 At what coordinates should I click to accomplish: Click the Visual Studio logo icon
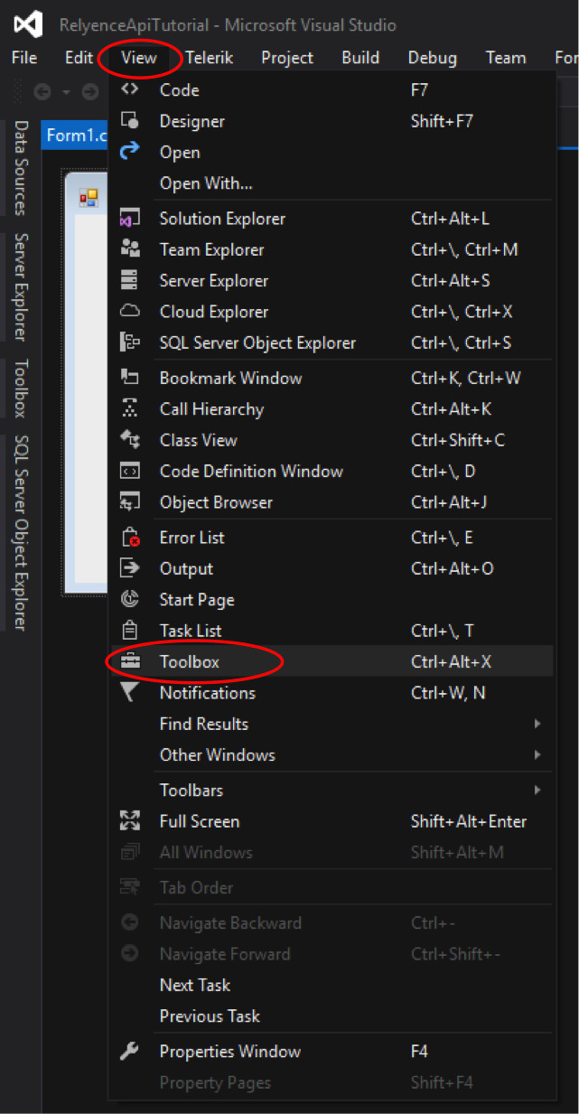tap(28, 23)
